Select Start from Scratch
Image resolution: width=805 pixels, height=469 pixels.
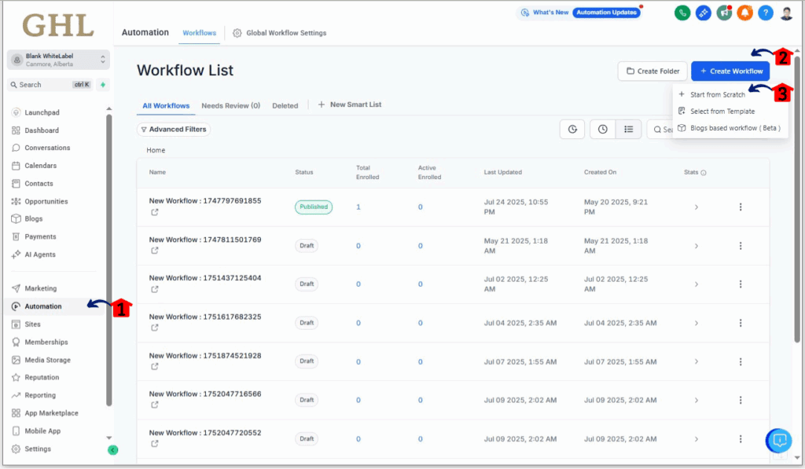[x=716, y=93]
